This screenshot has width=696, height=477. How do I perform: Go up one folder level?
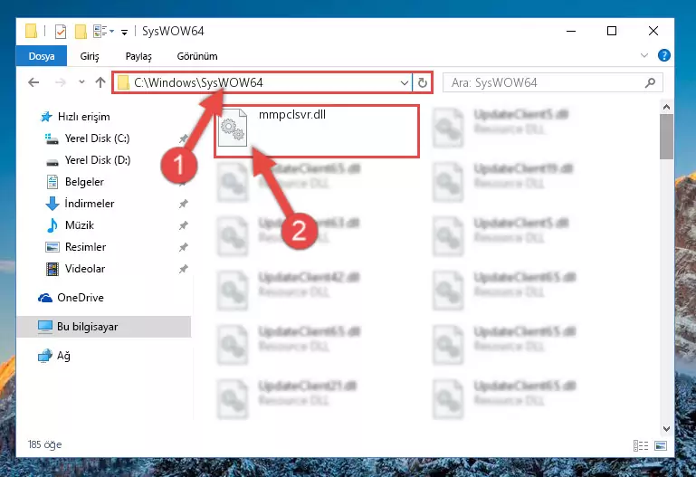coord(100,82)
